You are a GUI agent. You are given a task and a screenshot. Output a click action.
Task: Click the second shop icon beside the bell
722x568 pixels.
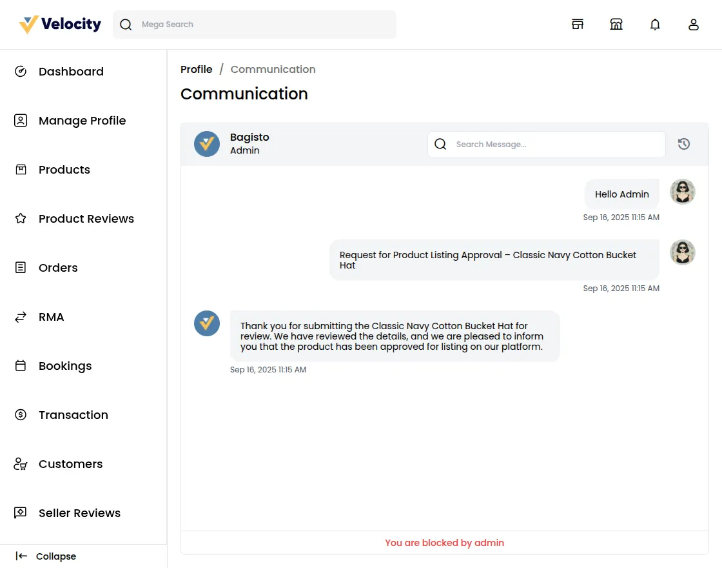click(x=616, y=25)
